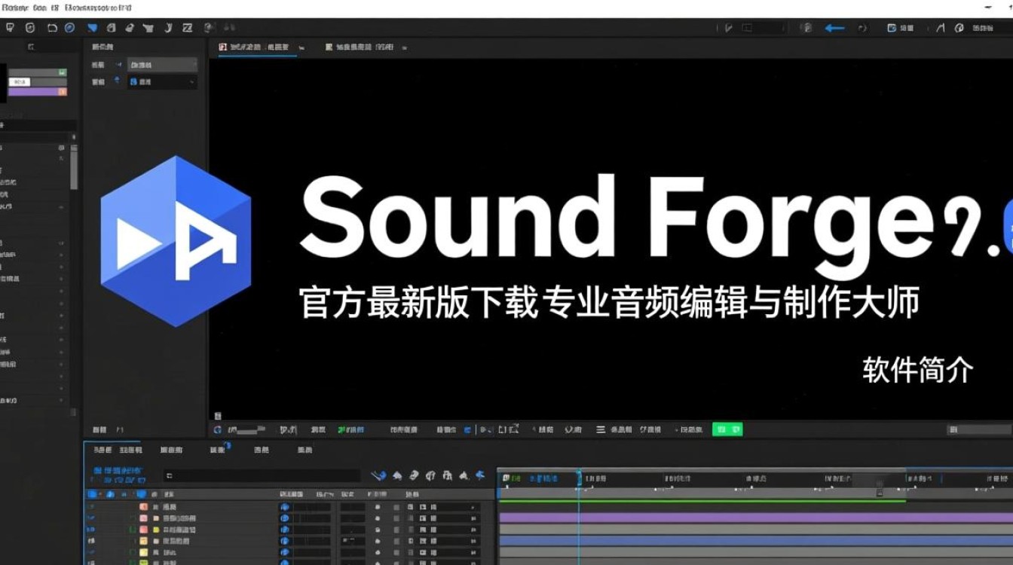Viewport: 1013px width, 565px height.
Task: Click the 软件简介 text link
Action: 917,370
